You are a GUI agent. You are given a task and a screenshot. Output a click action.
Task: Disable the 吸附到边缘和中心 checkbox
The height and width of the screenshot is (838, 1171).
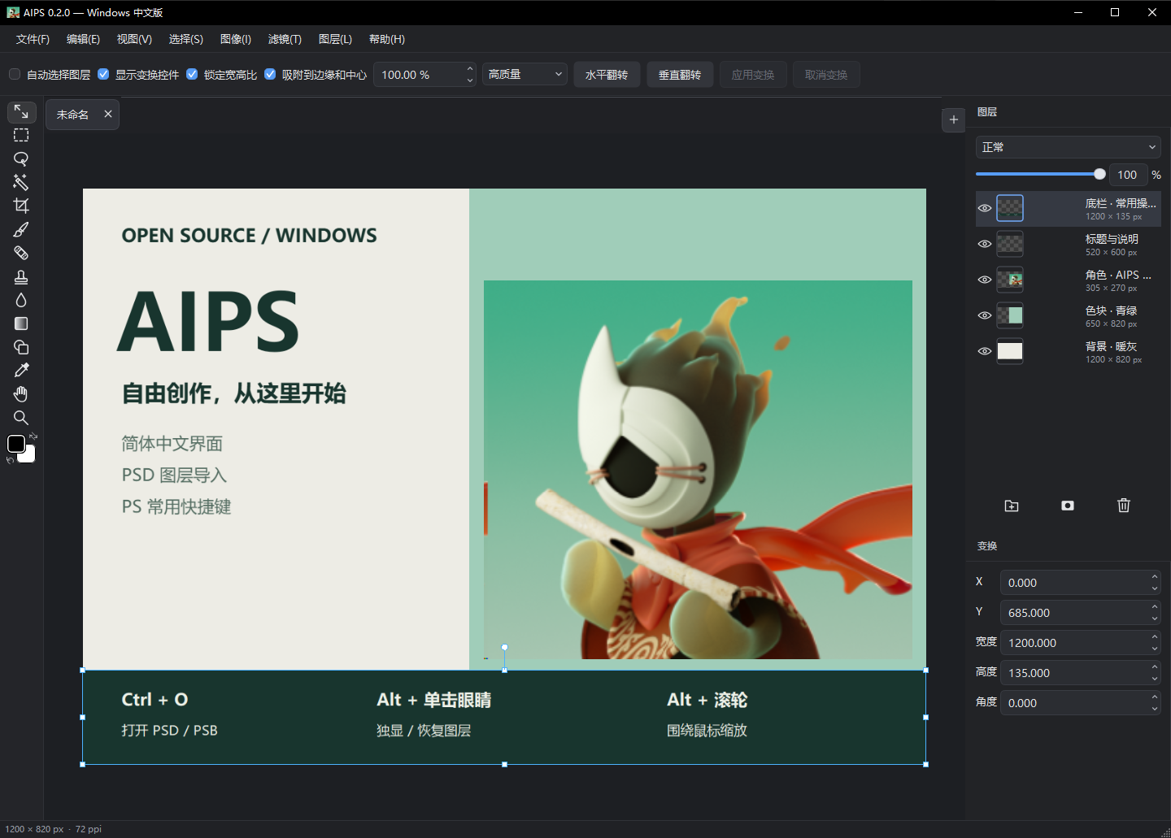(x=270, y=74)
